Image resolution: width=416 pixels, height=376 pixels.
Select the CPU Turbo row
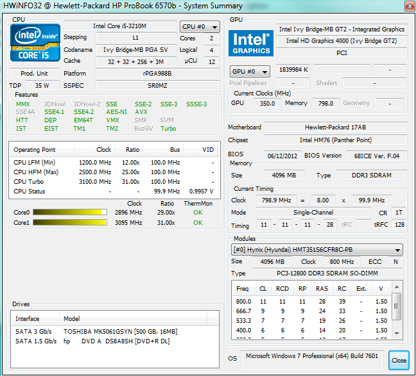coord(114,182)
